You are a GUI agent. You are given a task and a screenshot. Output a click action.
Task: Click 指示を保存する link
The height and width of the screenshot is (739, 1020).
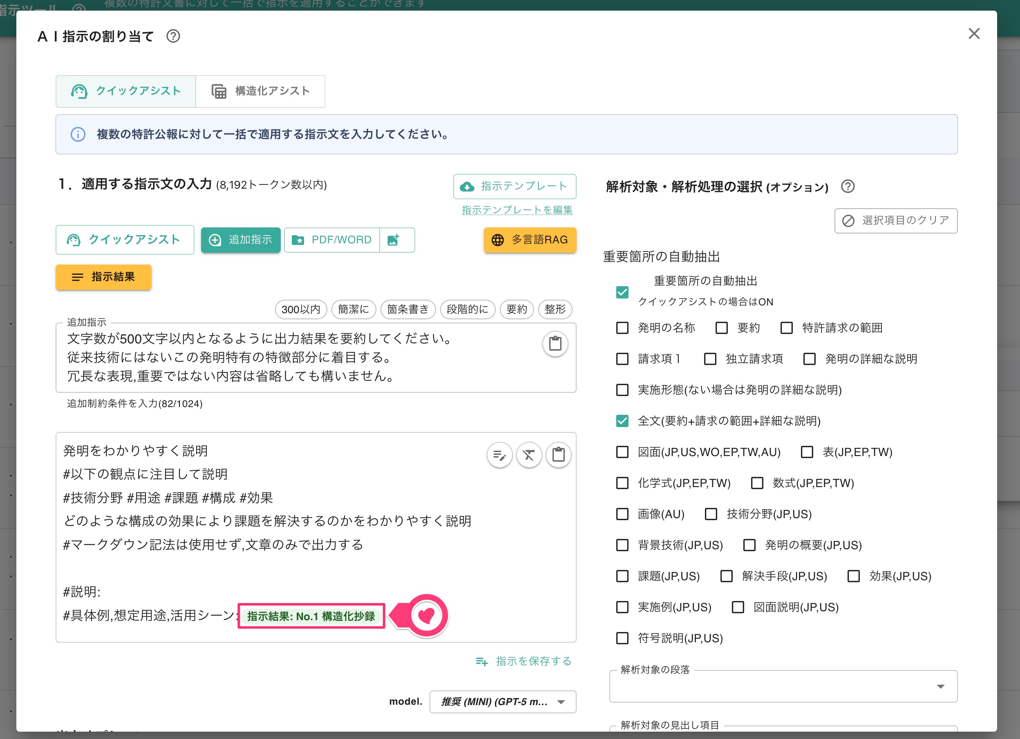pyautogui.click(x=524, y=661)
